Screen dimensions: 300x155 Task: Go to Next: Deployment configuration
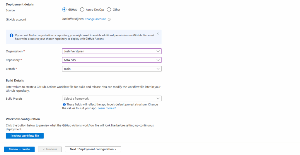click(93, 149)
